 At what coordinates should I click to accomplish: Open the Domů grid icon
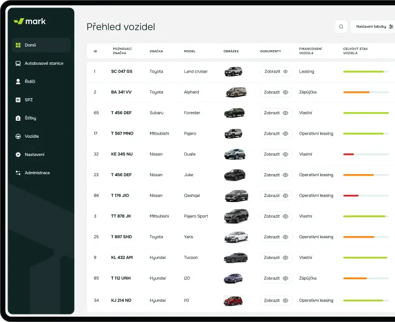tap(18, 45)
